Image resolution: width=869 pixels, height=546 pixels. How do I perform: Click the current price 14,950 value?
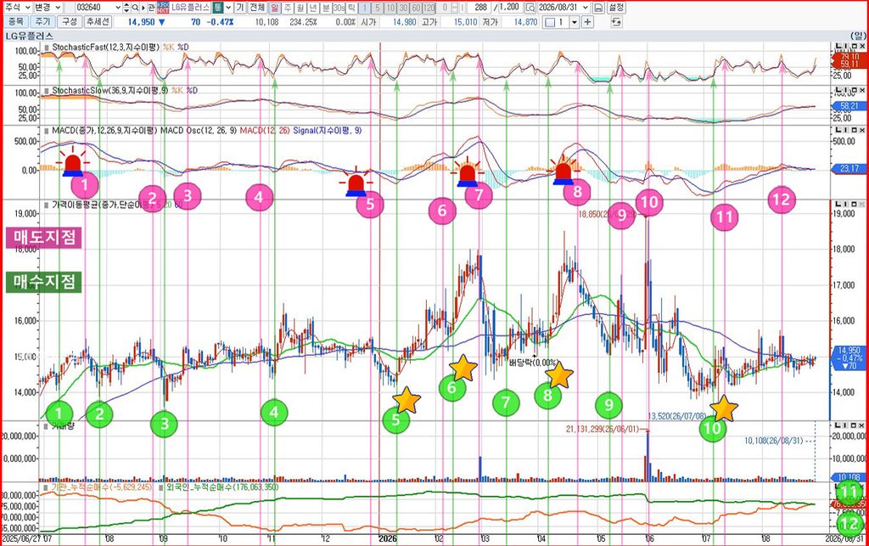pos(142,22)
